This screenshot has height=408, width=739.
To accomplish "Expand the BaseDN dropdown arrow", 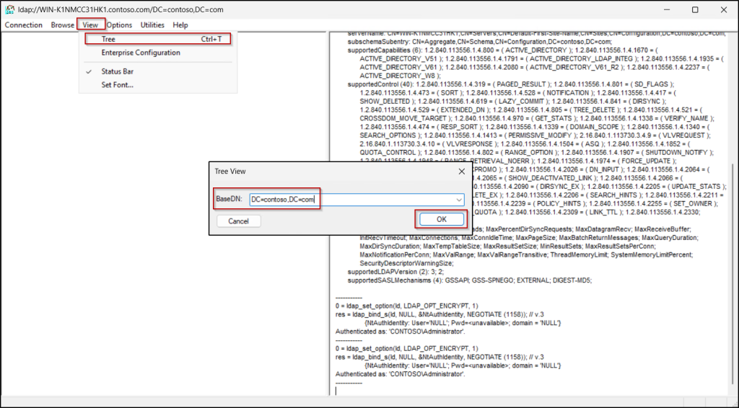I will 459,199.
